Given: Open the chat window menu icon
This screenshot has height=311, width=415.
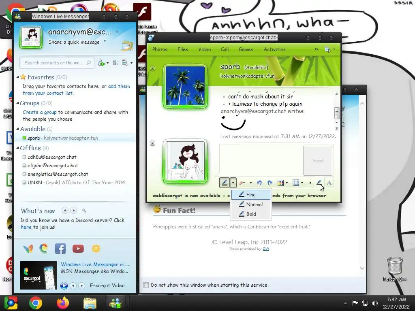Looking at the screenshot, I should (x=327, y=49).
